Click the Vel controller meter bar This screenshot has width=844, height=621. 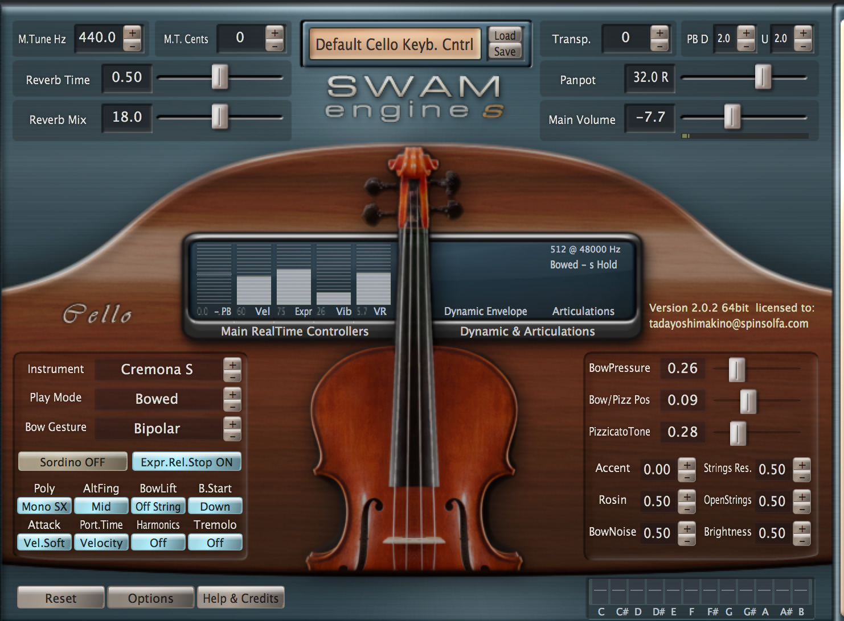[x=254, y=275]
